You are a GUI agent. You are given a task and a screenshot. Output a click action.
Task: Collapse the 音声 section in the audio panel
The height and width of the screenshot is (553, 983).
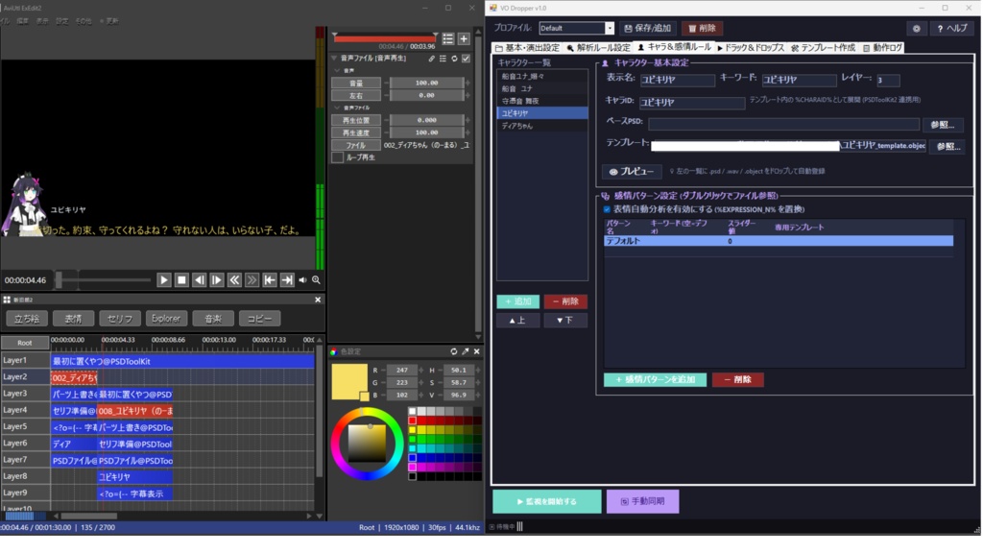coord(336,70)
